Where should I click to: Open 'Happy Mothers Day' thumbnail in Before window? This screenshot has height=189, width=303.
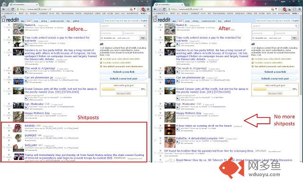pyautogui.click(x=18, y=117)
